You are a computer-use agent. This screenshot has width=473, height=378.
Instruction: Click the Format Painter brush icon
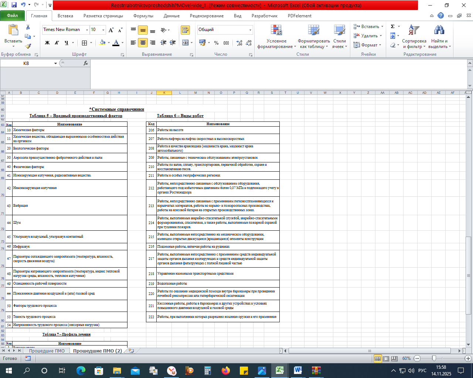coord(28,46)
